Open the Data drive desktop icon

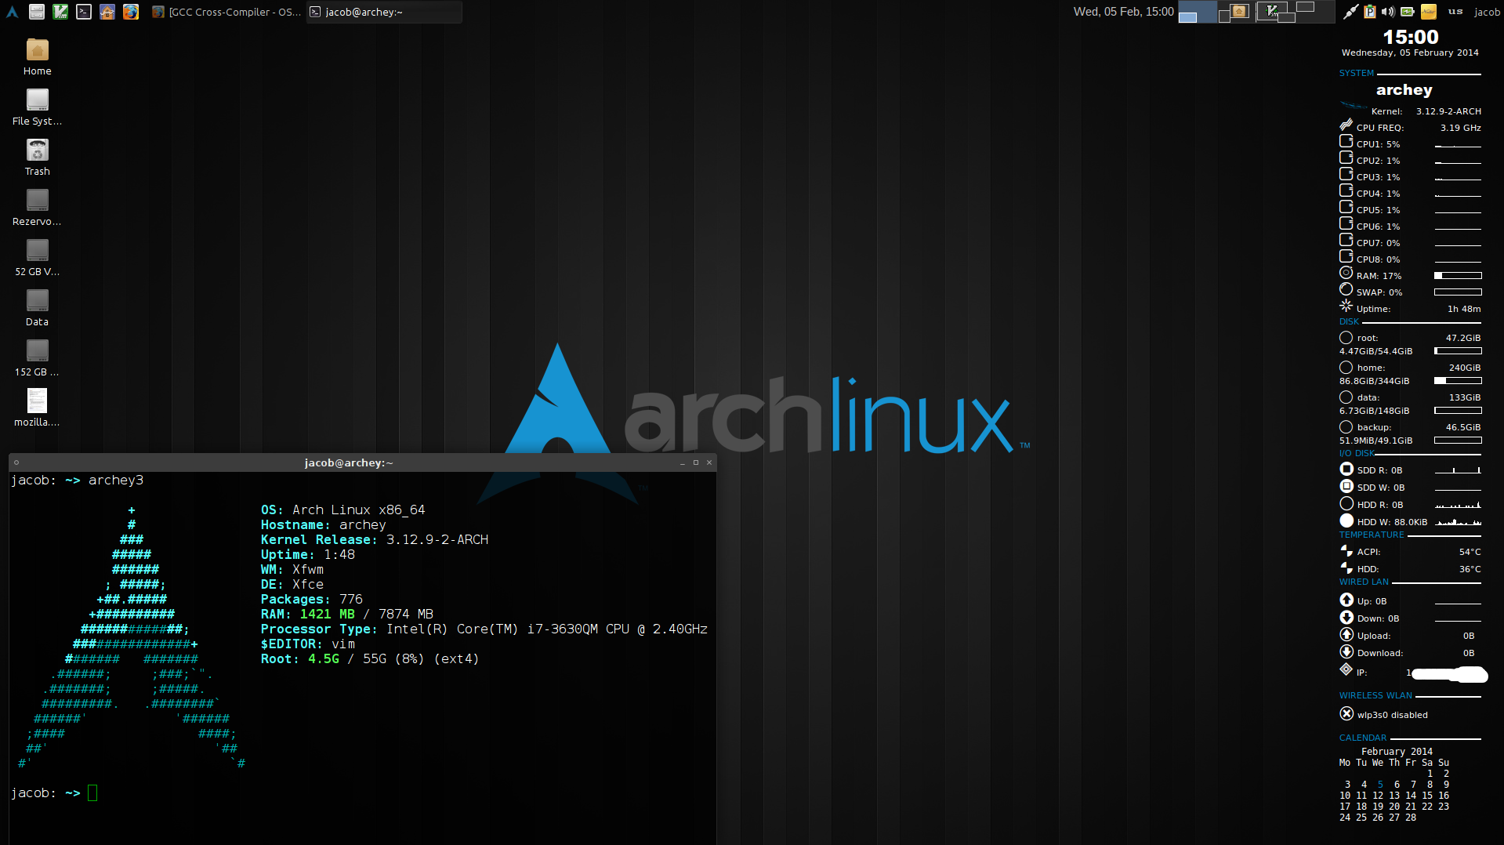point(37,308)
